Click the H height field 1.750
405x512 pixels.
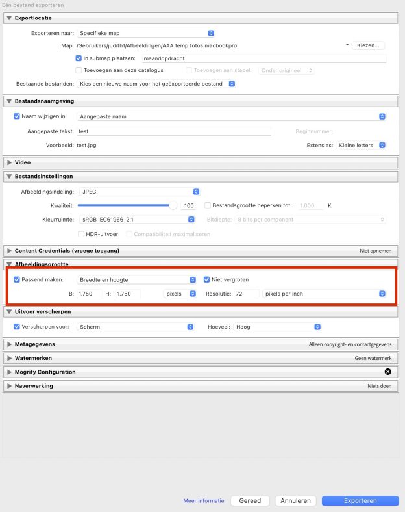click(x=128, y=294)
